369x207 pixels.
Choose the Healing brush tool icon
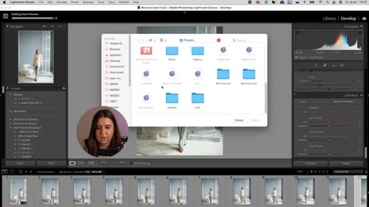tap(325, 65)
